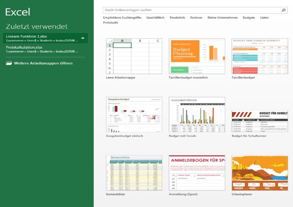Select the suggested search term Persönlich
The image size is (293, 207).
pyautogui.click(x=177, y=18)
